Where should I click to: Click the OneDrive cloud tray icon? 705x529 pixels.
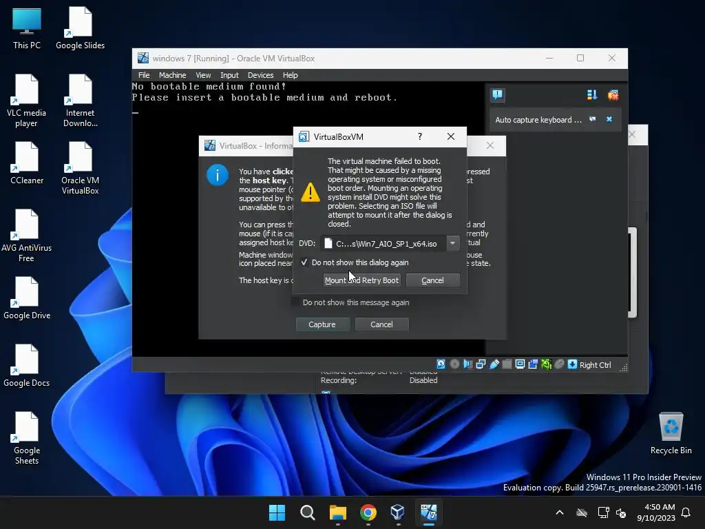coord(582,512)
